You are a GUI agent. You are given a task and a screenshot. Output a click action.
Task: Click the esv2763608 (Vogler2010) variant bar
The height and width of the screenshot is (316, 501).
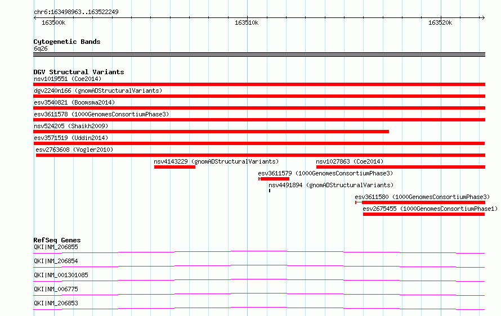(261, 155)
